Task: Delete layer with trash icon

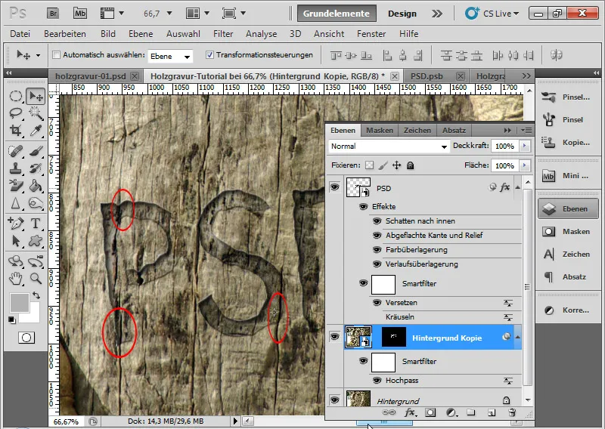Action: [512, 413]
